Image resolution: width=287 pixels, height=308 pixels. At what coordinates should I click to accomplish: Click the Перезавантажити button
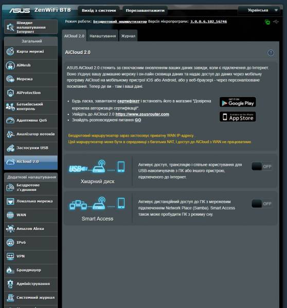point(145,10)
